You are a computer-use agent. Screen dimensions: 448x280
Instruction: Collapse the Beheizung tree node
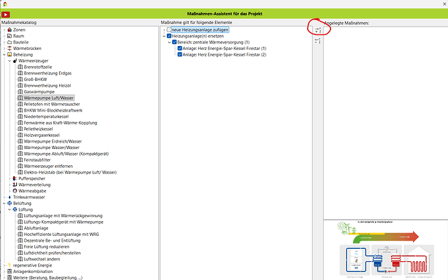[x=3, y=55]
